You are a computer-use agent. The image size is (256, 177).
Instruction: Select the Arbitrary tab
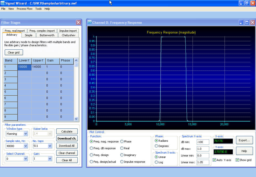pyautogui.click(x=12, y=35)
